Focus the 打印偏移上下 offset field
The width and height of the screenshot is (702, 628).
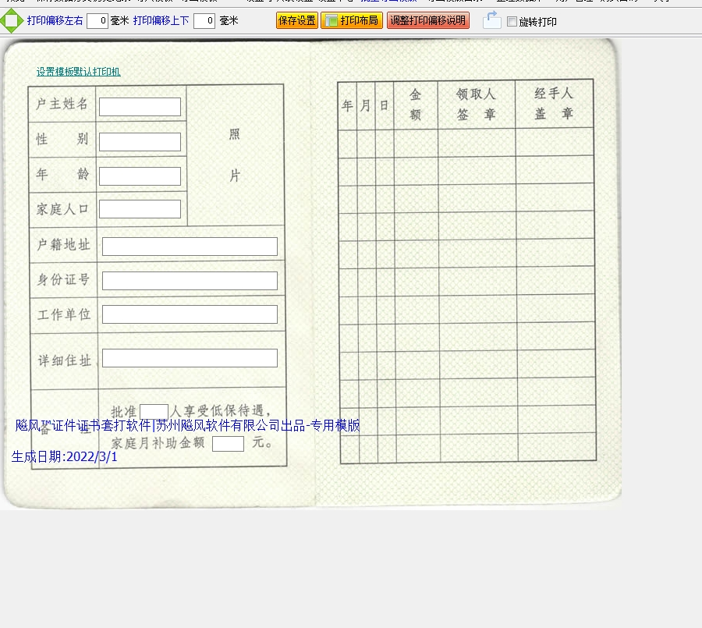tap(204, 21)
